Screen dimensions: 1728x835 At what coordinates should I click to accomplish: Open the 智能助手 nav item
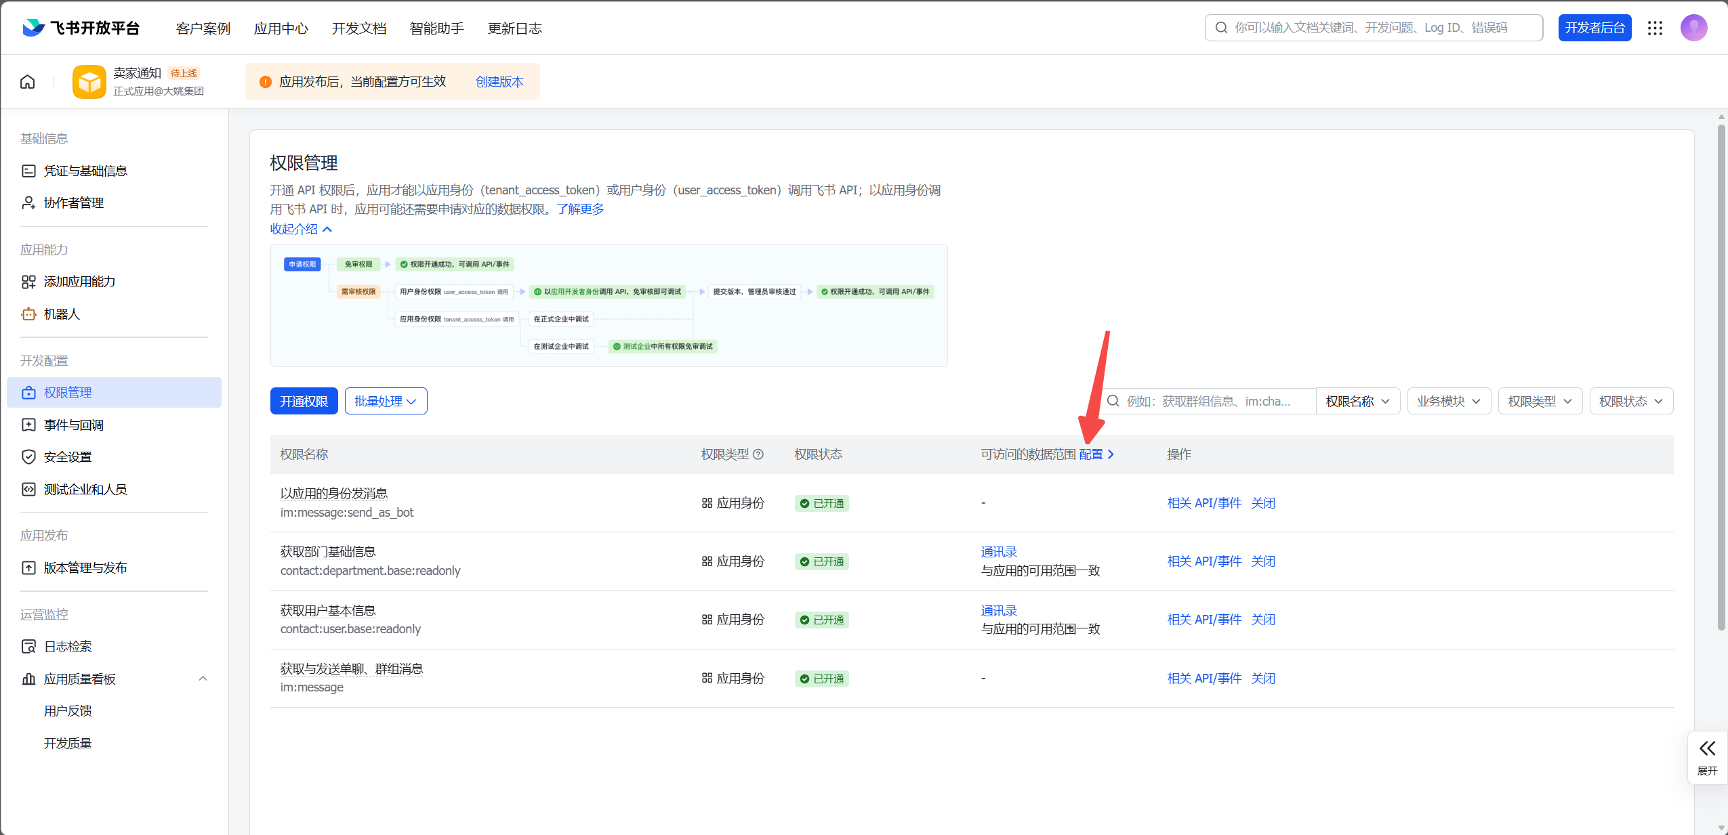[x=437, y=28]
